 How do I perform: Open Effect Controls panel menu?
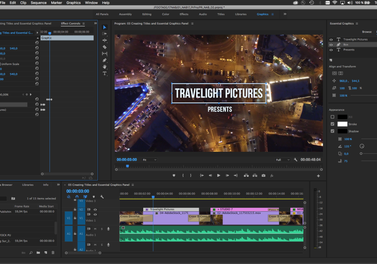[84, 24]
